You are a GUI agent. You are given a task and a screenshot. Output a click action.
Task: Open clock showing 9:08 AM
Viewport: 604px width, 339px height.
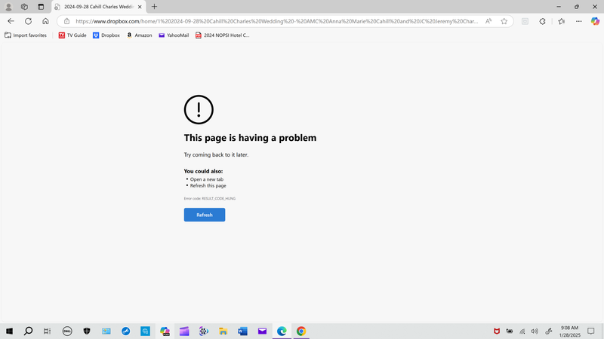pyautogui.click(x=570, y=331)
